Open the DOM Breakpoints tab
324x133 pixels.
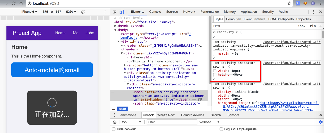[281, 19]
